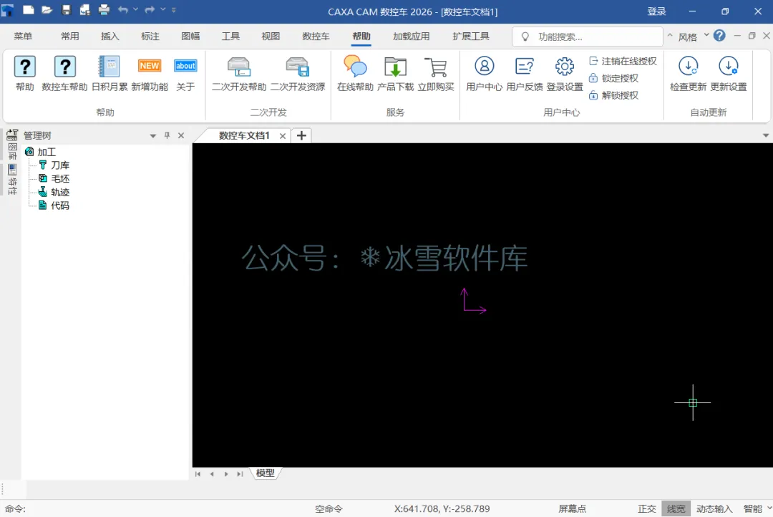Launch 在线帮助 online help
773x517 pixels.
(356, 74)
